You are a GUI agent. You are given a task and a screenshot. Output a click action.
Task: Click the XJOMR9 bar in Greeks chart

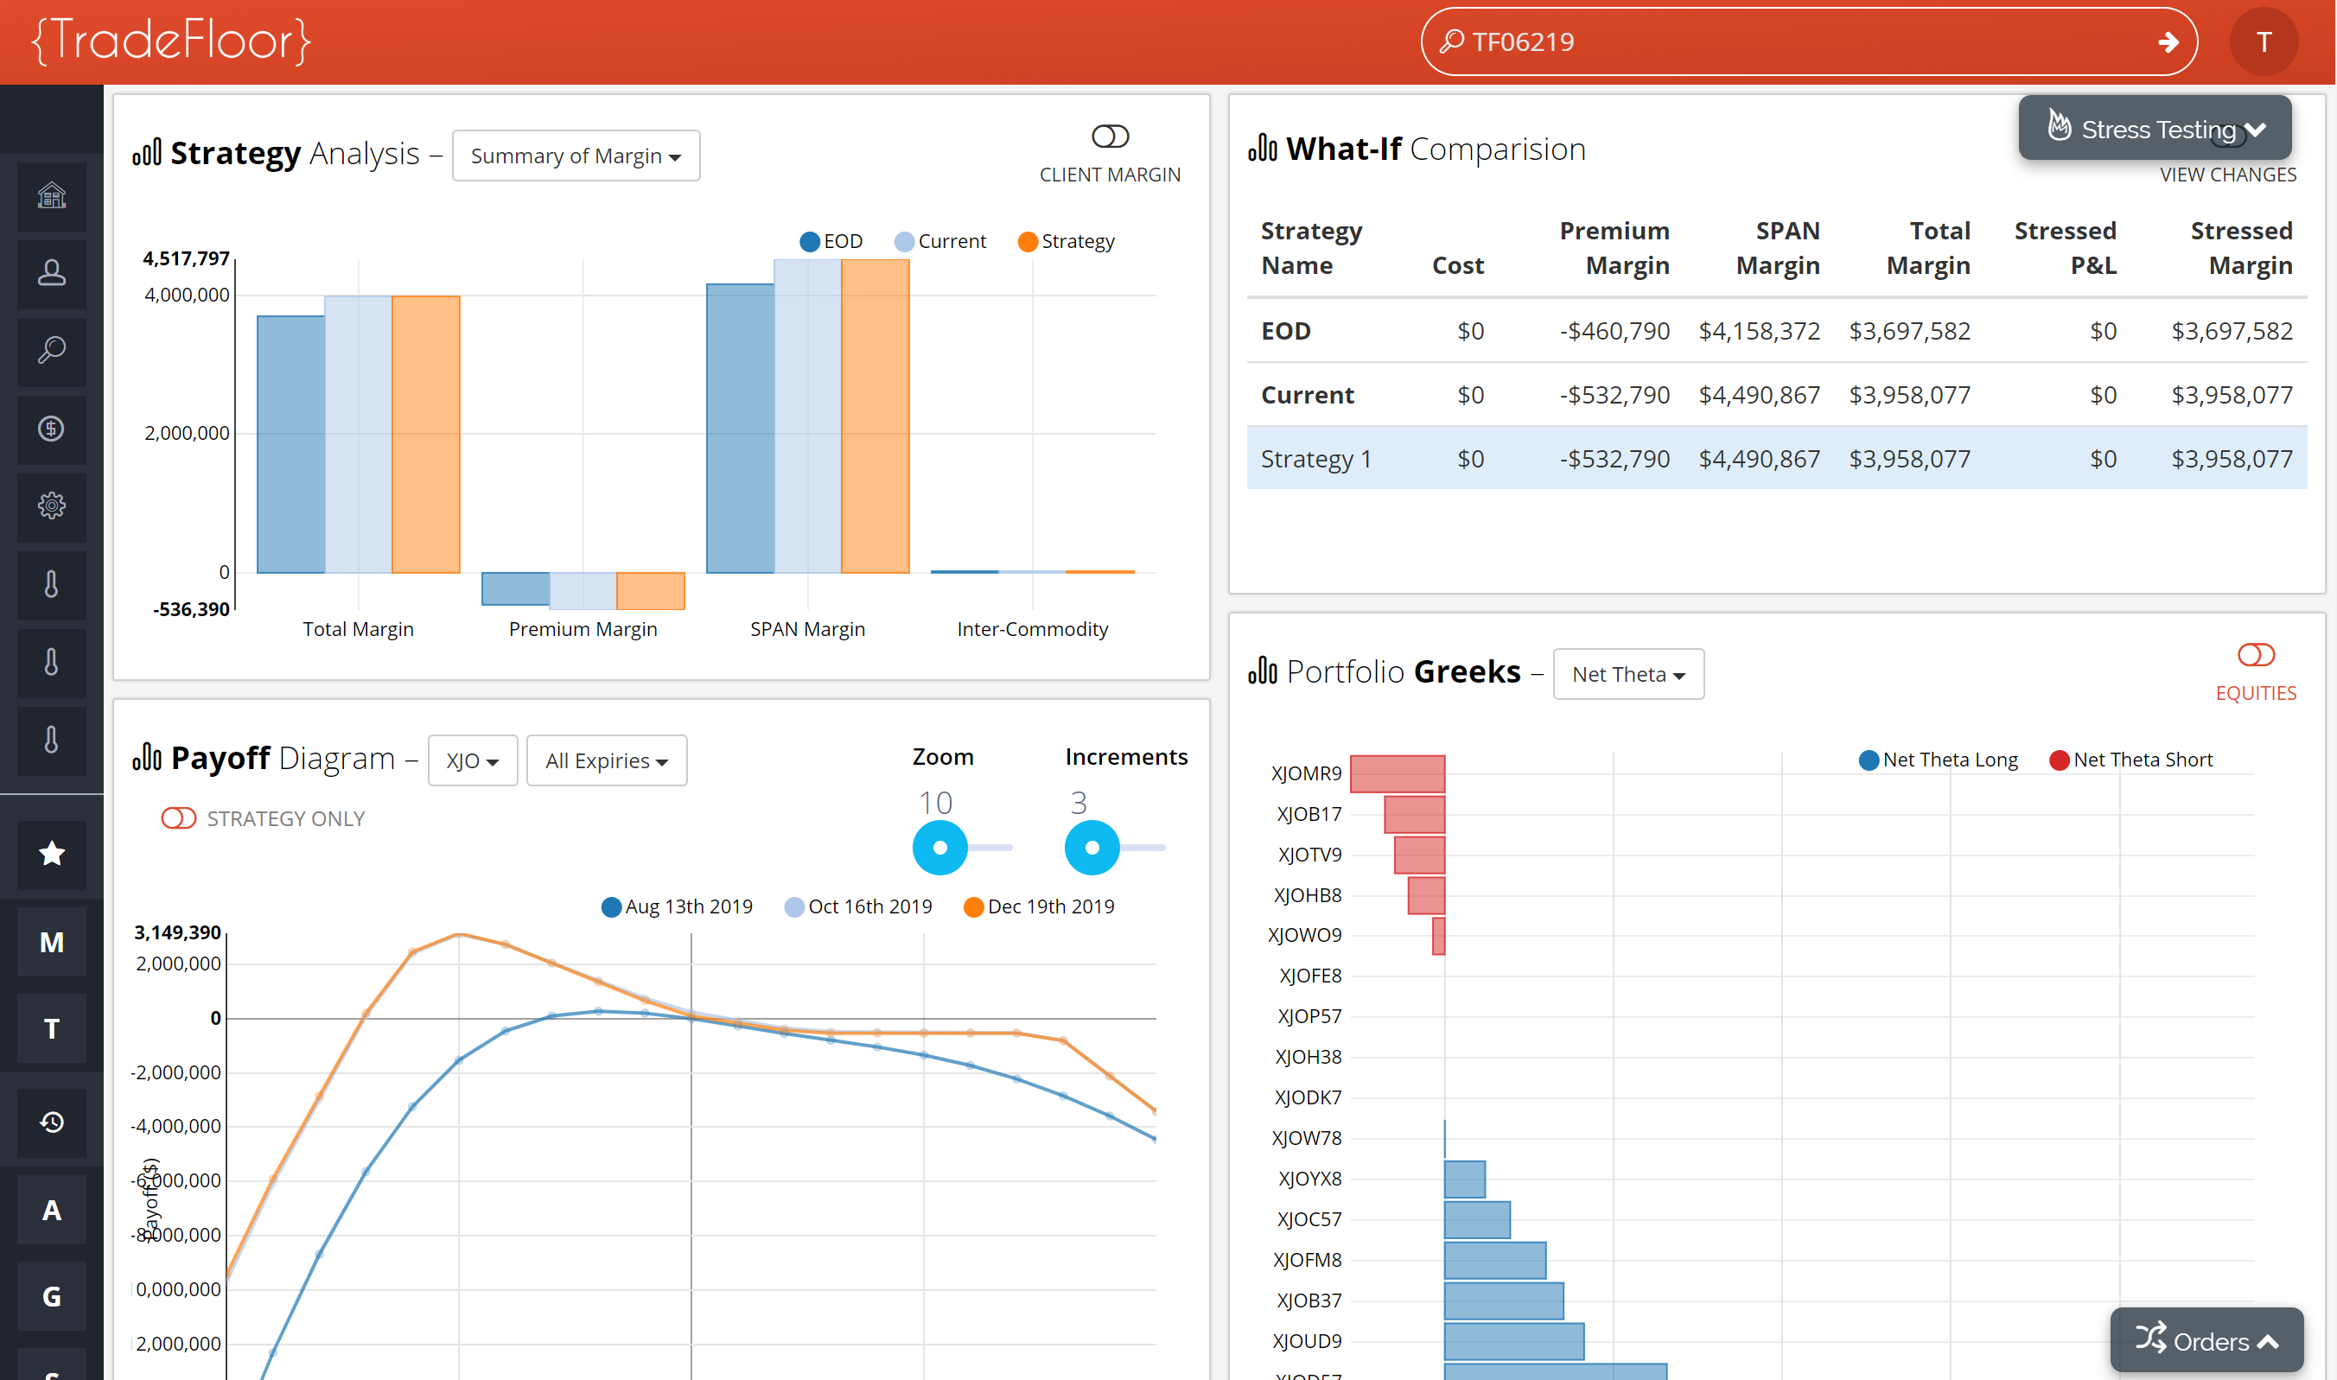point(1397,773)
